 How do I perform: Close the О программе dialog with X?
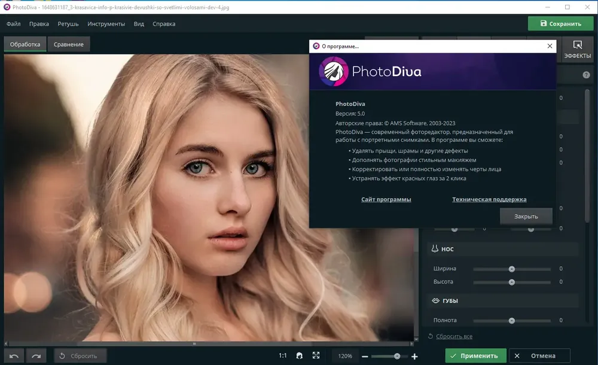[550, 46]
